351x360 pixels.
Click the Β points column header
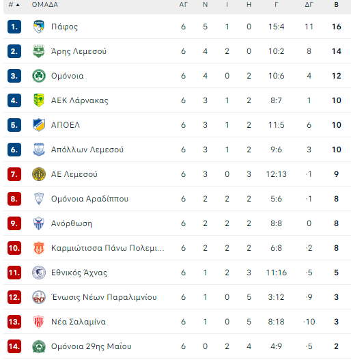click(x=336, y=5)
